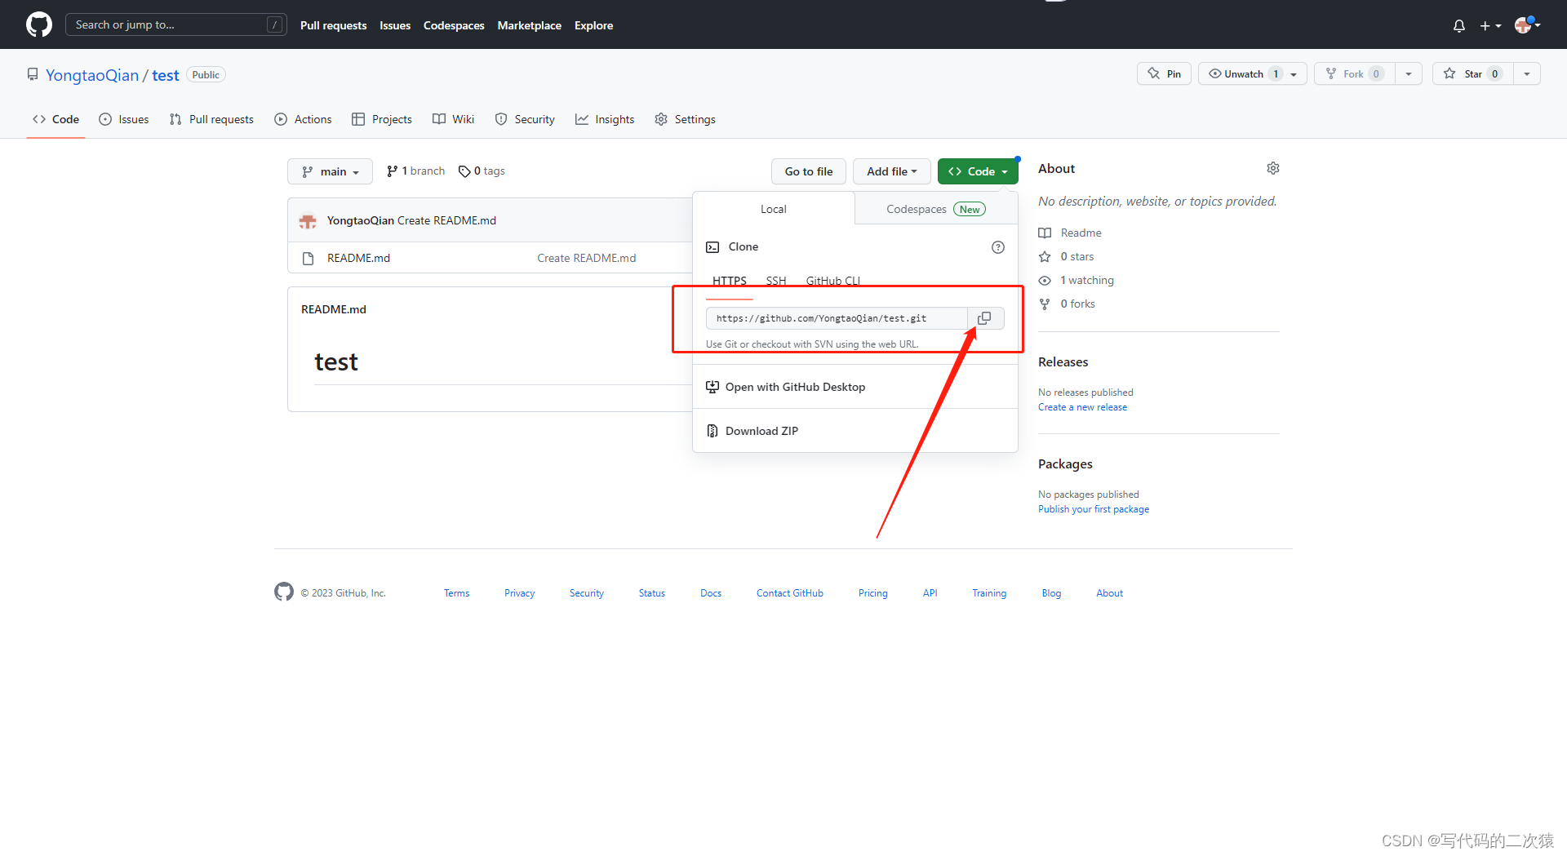Image resolution: width=1567 pixels, height=856 pixels.
Task: Pin the repository with Pin button
Action: (x=1164, y=73)
